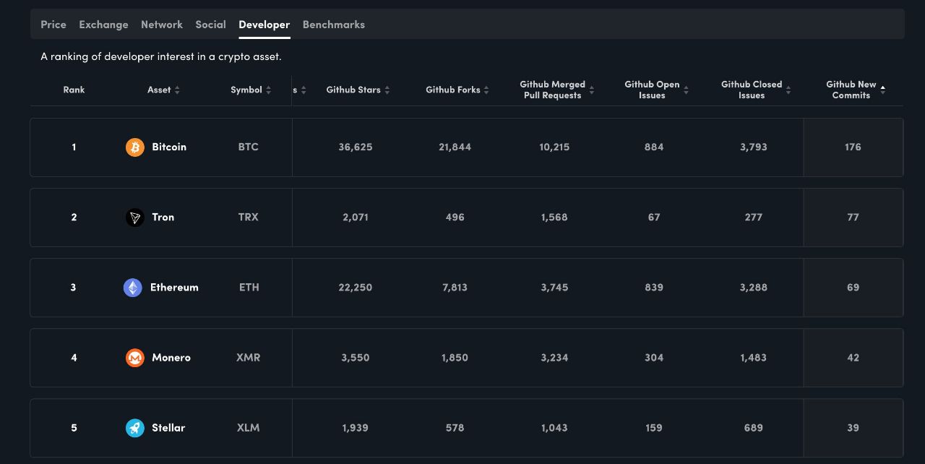Open the Exchange tab

click(x=103, y=25)
